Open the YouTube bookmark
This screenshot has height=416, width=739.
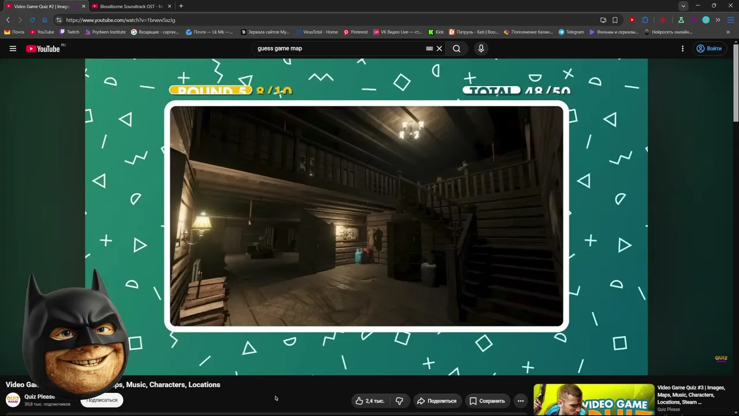tap(42, 32)
